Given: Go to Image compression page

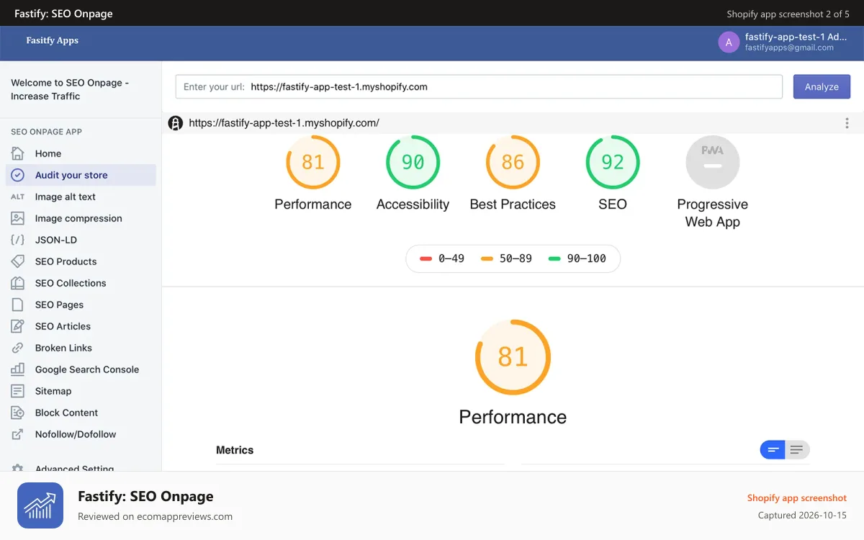Looking at the screenshot, I should (x=81, y=218).
